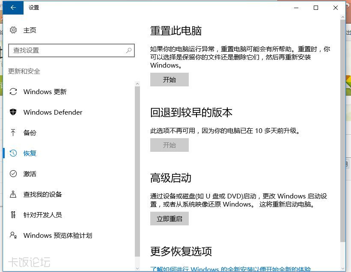This screenshot has height=272, width=351.
Task: Open the Windows 全新安装 help link
Action: click(231, 269)
